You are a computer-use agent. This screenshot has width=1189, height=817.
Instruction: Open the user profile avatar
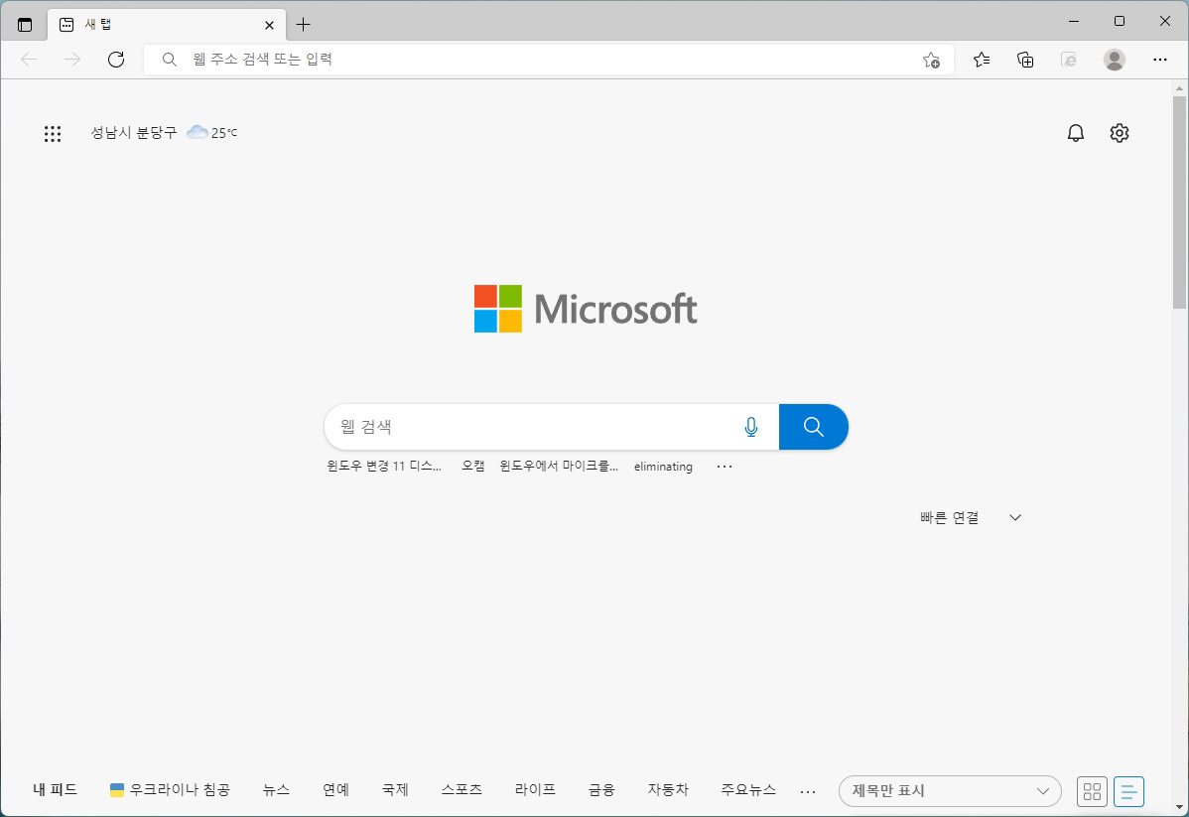pyautogui.click(x=1114, y=60)
